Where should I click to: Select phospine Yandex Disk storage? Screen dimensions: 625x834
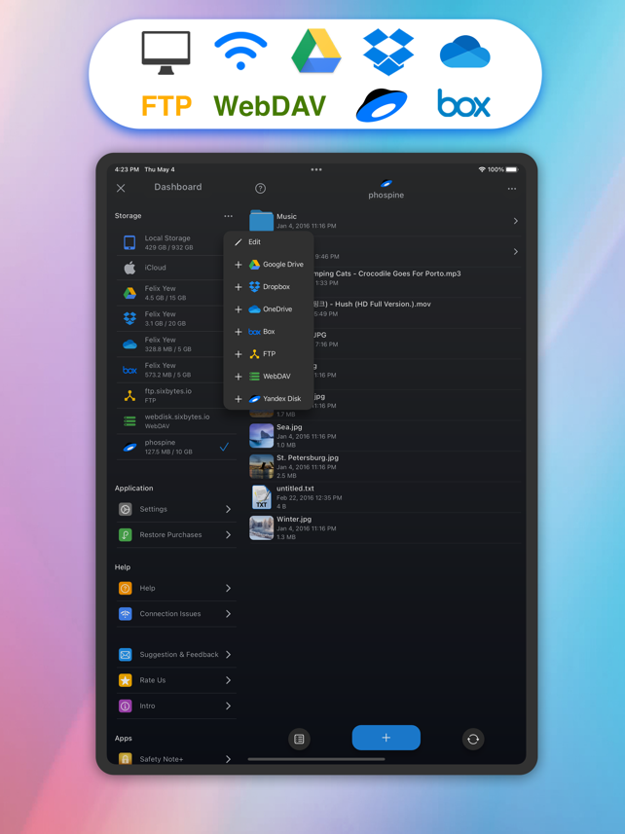[x=176, y=447]
